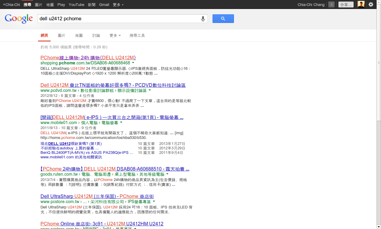Viewport: 381px width, 229px height.
Task: Open the +Chia-Chi profile link
Action: point(11,4)
